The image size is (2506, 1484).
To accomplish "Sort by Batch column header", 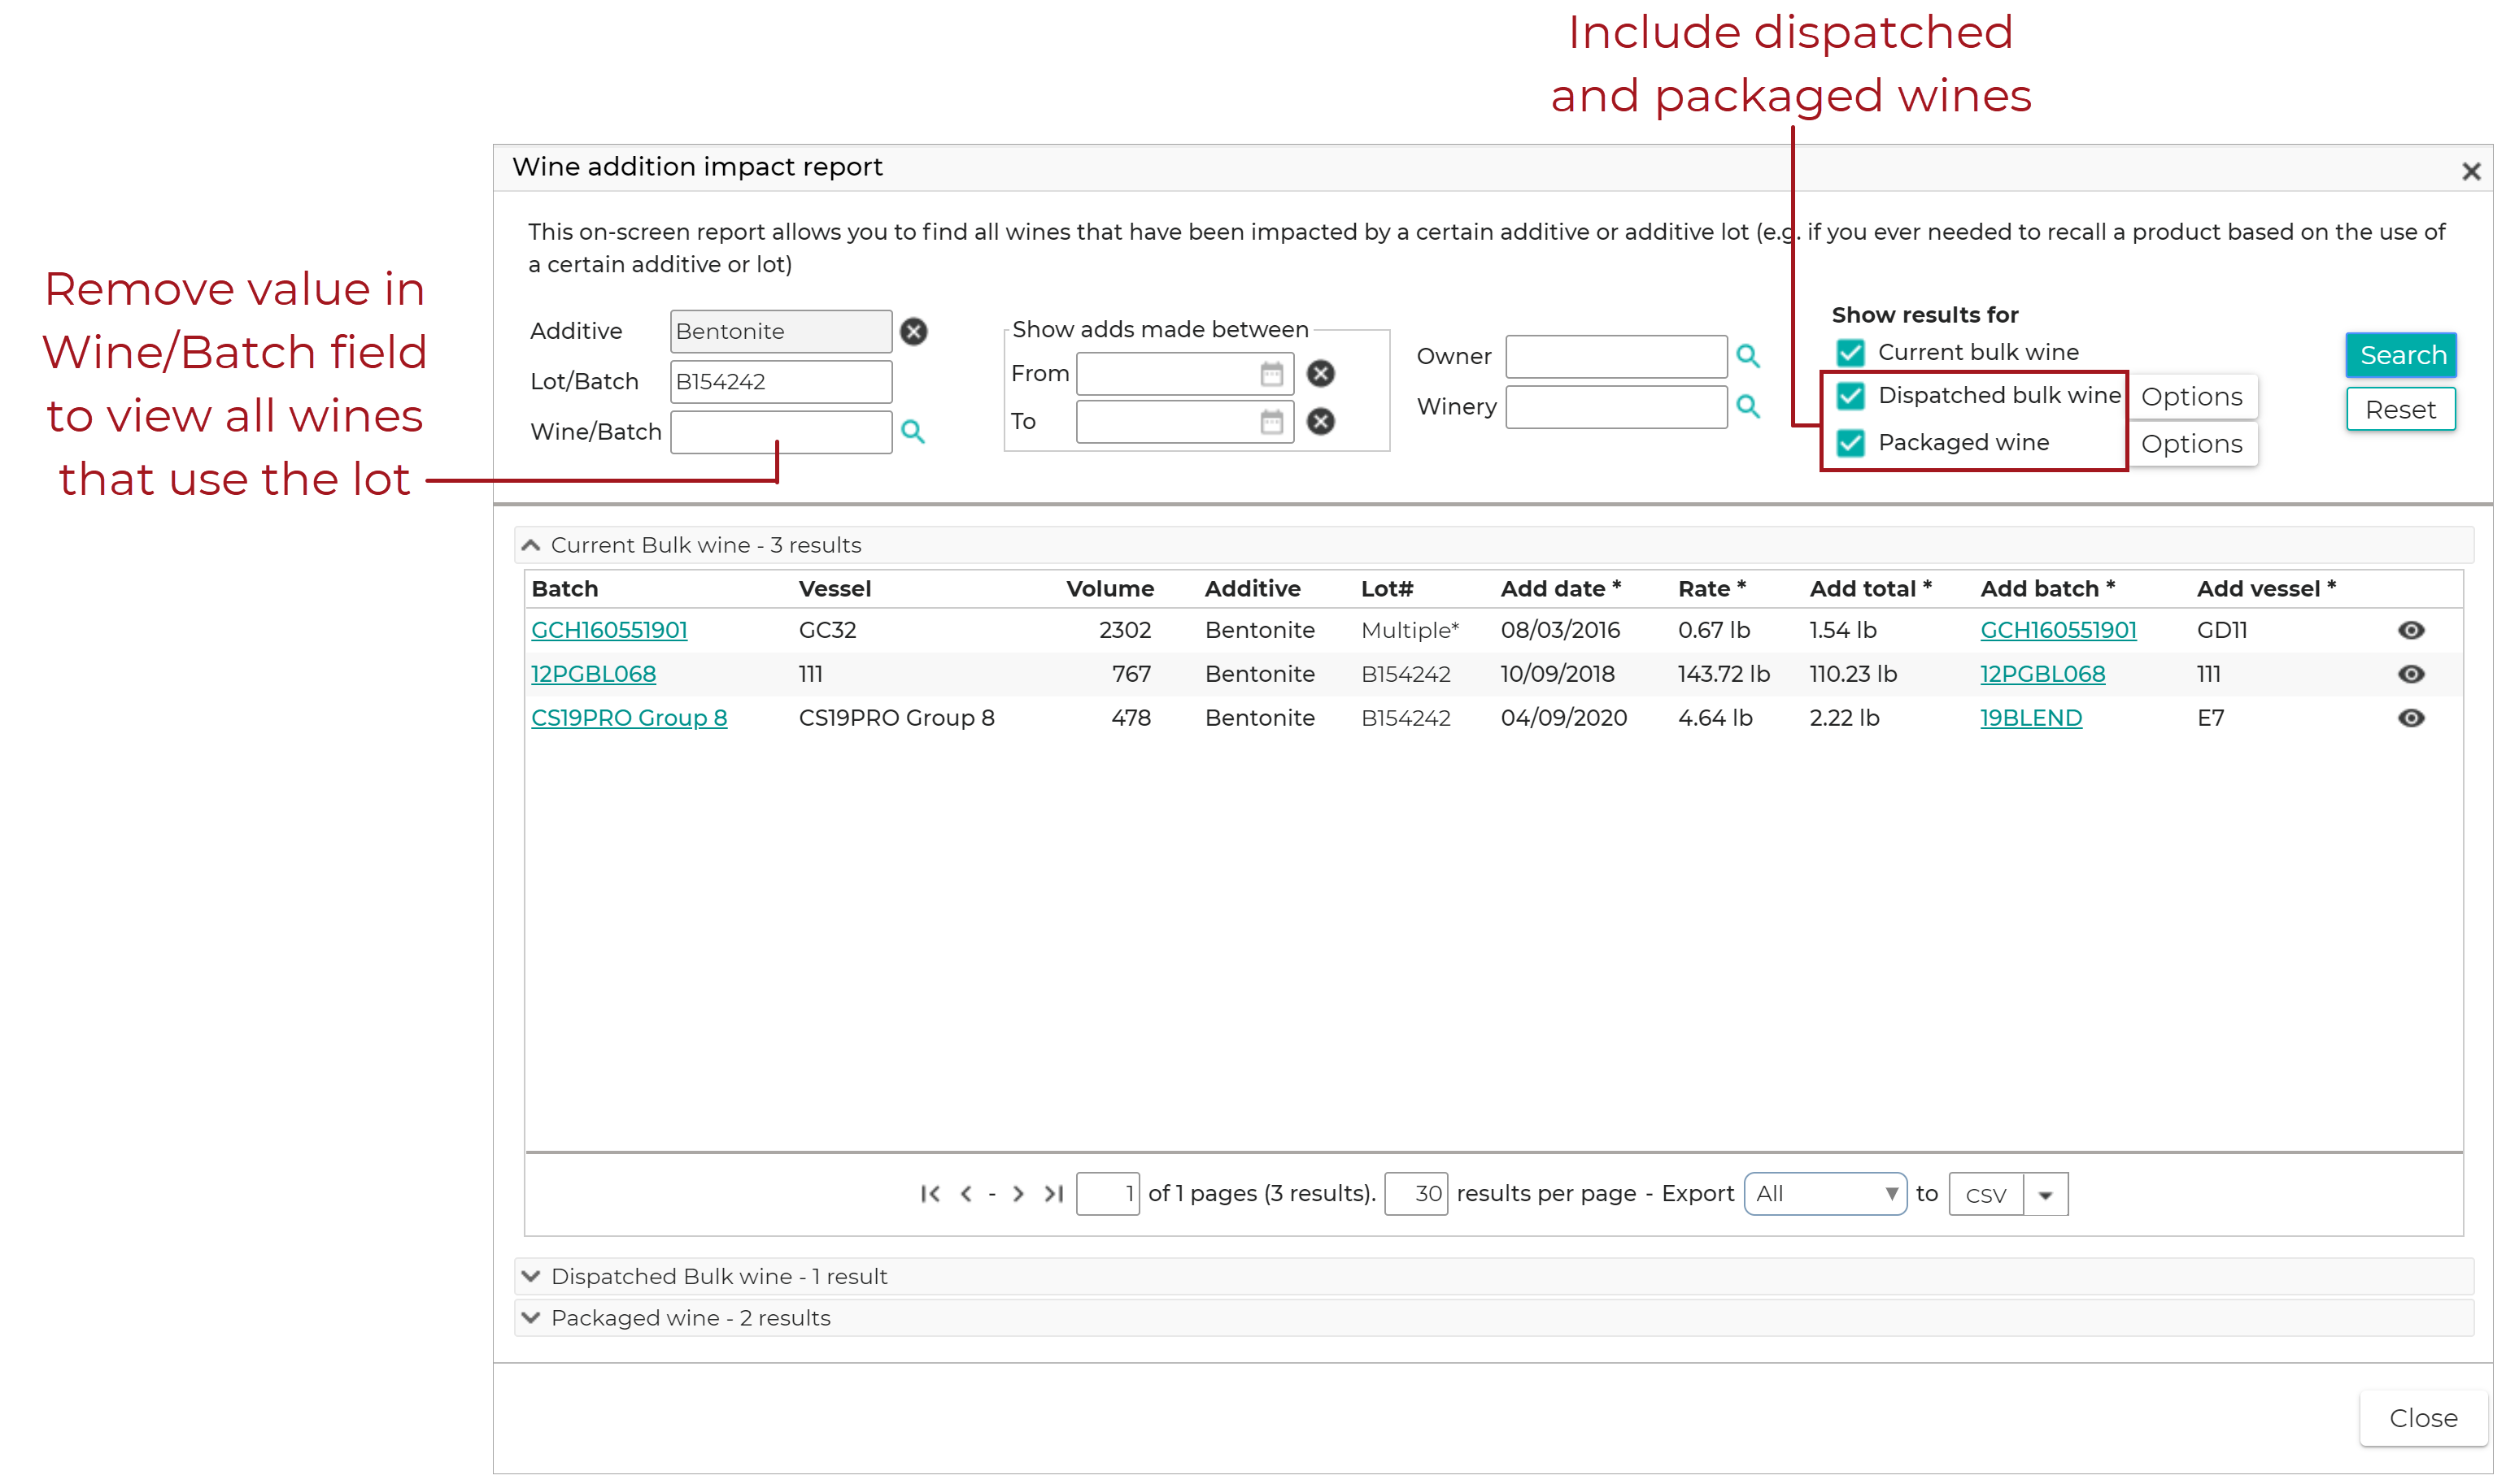I will point(564,589).
